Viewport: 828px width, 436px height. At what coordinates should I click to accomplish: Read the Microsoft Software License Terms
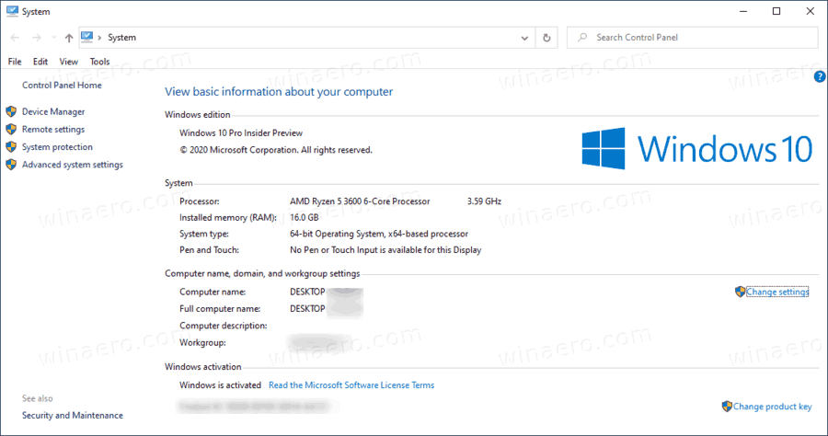coord(351,385)
